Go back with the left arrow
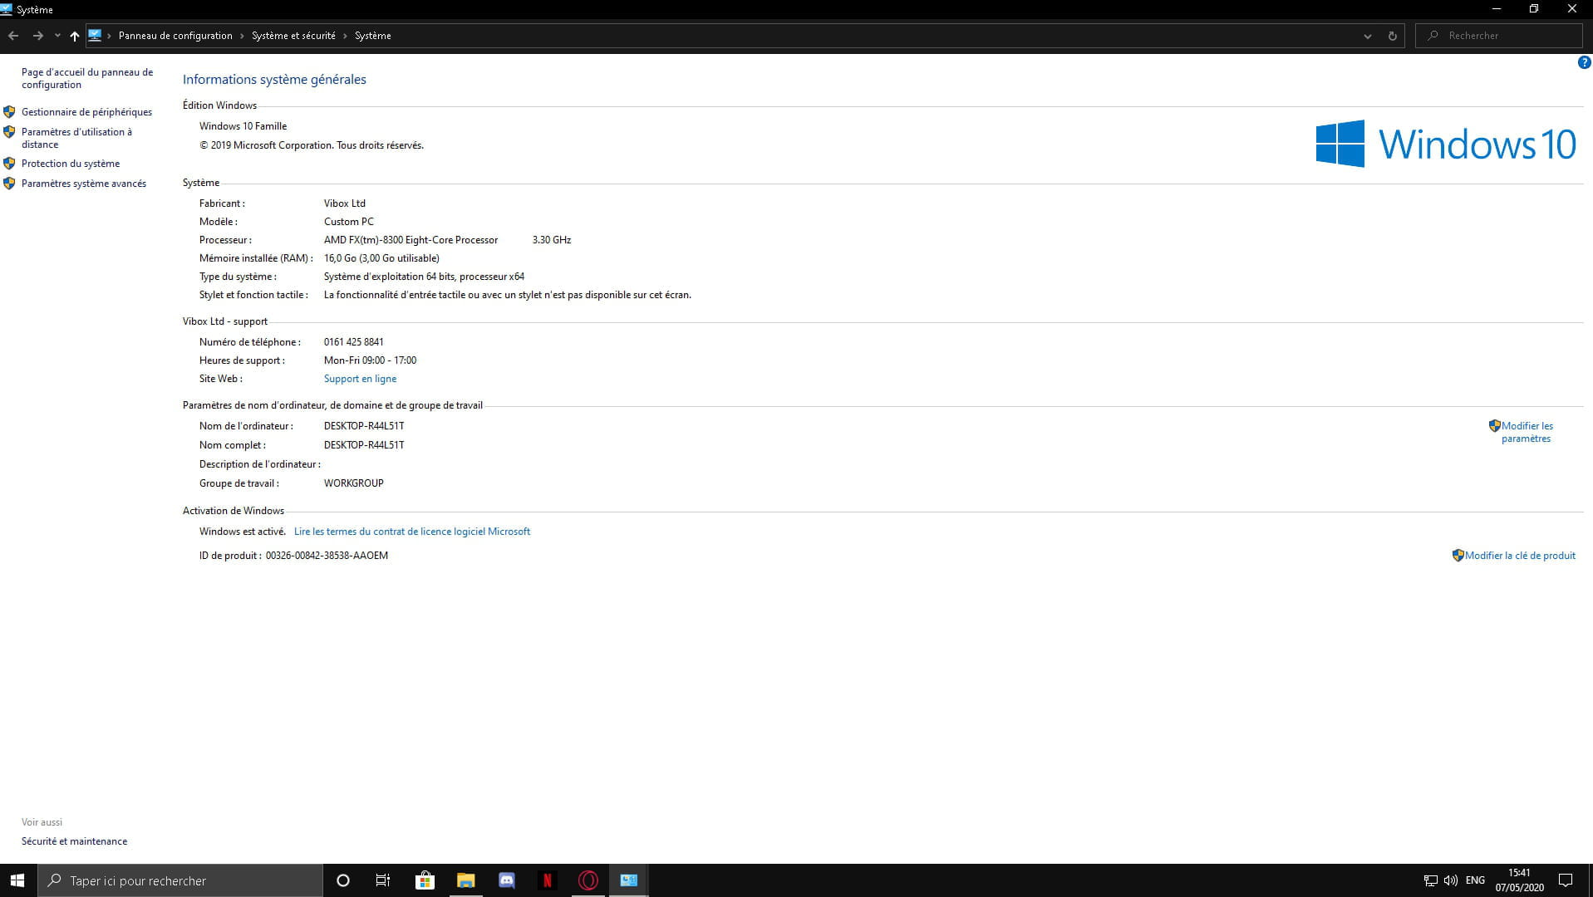 [x=13, y=36]
